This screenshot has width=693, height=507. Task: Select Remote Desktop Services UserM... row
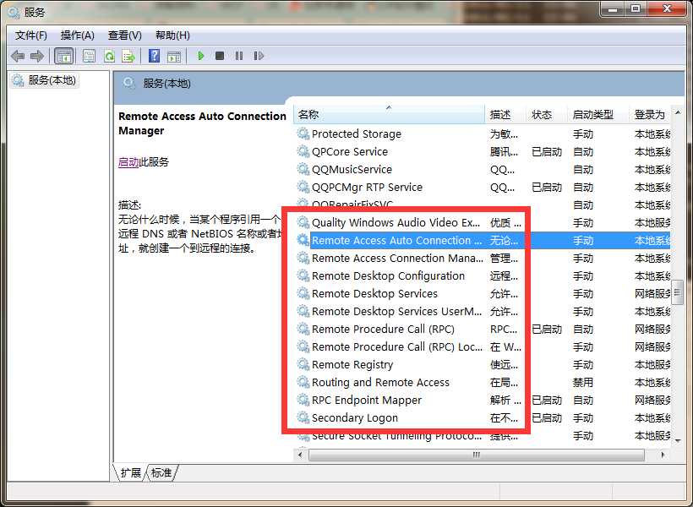[483, 311]
